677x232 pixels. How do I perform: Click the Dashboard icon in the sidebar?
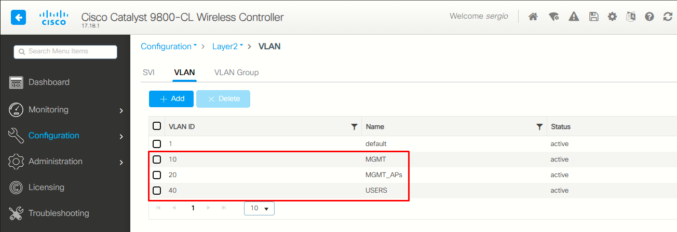[16, 82]
